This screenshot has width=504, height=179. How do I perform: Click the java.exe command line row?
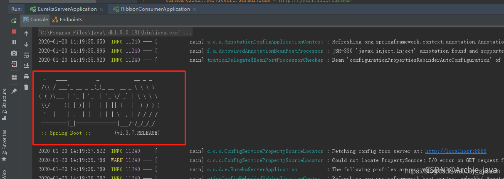pyautogui.click(x=115, y=33)
